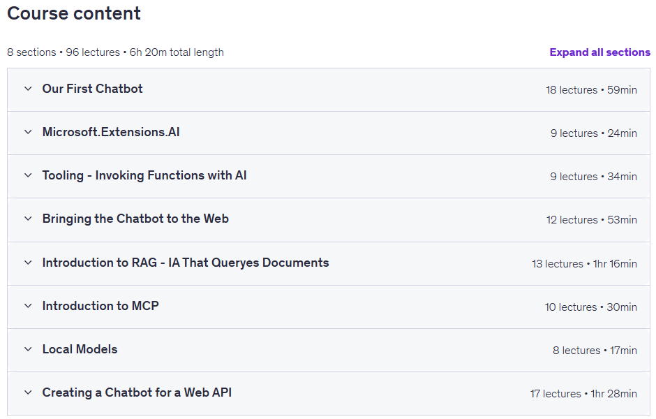Open the Our First Chatbot section title
The image size is (656, 419).
coord(92,89)
